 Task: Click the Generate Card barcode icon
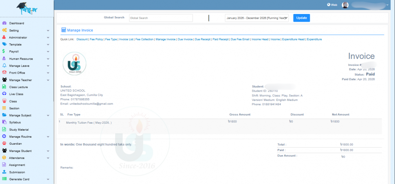coord(4,179)
